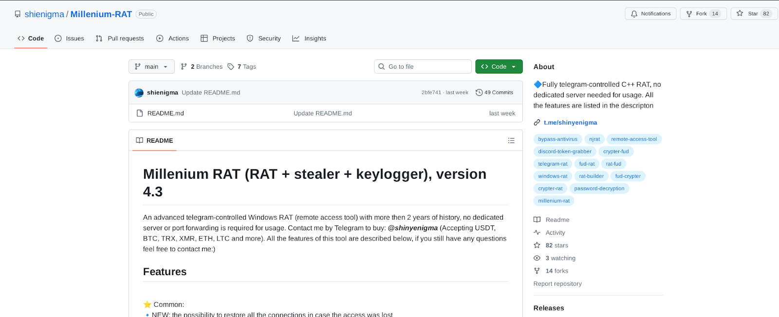Image resolution: width=779 pixels, height=317 pixels.
Task: Focus the Go to file search field
Action: pyautogui.click(x=423, y=67)
